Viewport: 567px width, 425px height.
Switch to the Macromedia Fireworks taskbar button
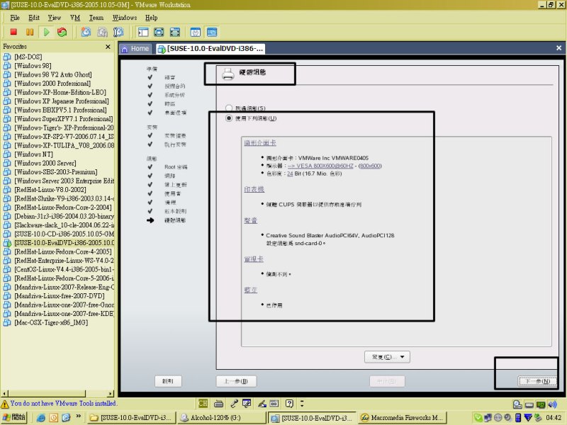click(x=403, y=418)
